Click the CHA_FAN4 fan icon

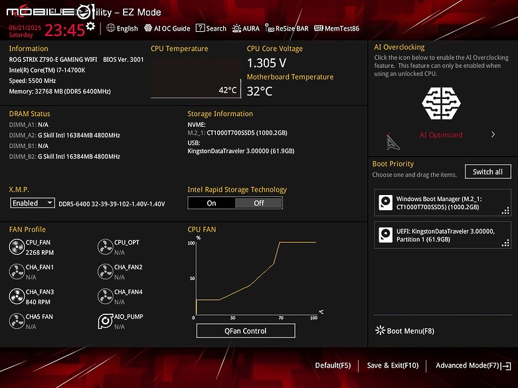point(106,296)
